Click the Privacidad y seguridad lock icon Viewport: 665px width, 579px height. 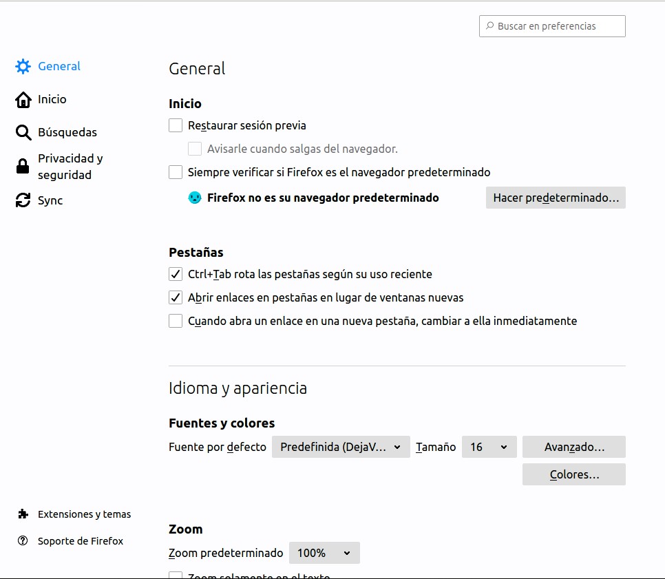tap(23, 167)
